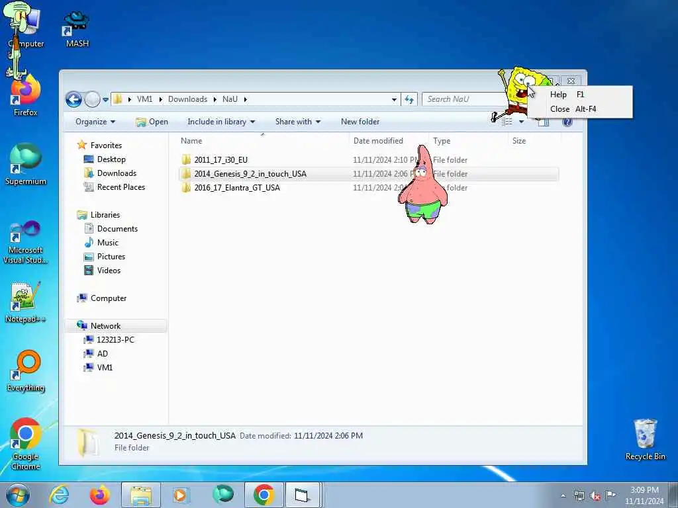Click the 2016_17_Elantra_GT_USA folder icon

(186, 187)
